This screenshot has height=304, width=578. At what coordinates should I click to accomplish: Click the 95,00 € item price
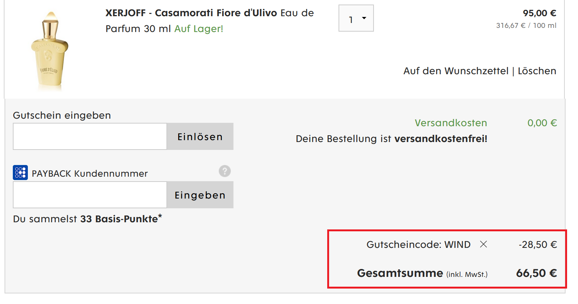539,13
